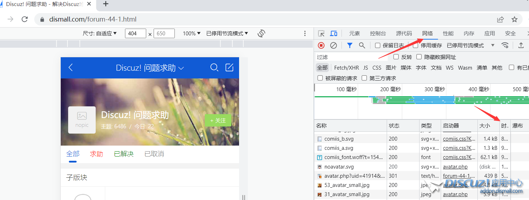
Task: Open the 应用 tab
Action: (x=489, y=34)
